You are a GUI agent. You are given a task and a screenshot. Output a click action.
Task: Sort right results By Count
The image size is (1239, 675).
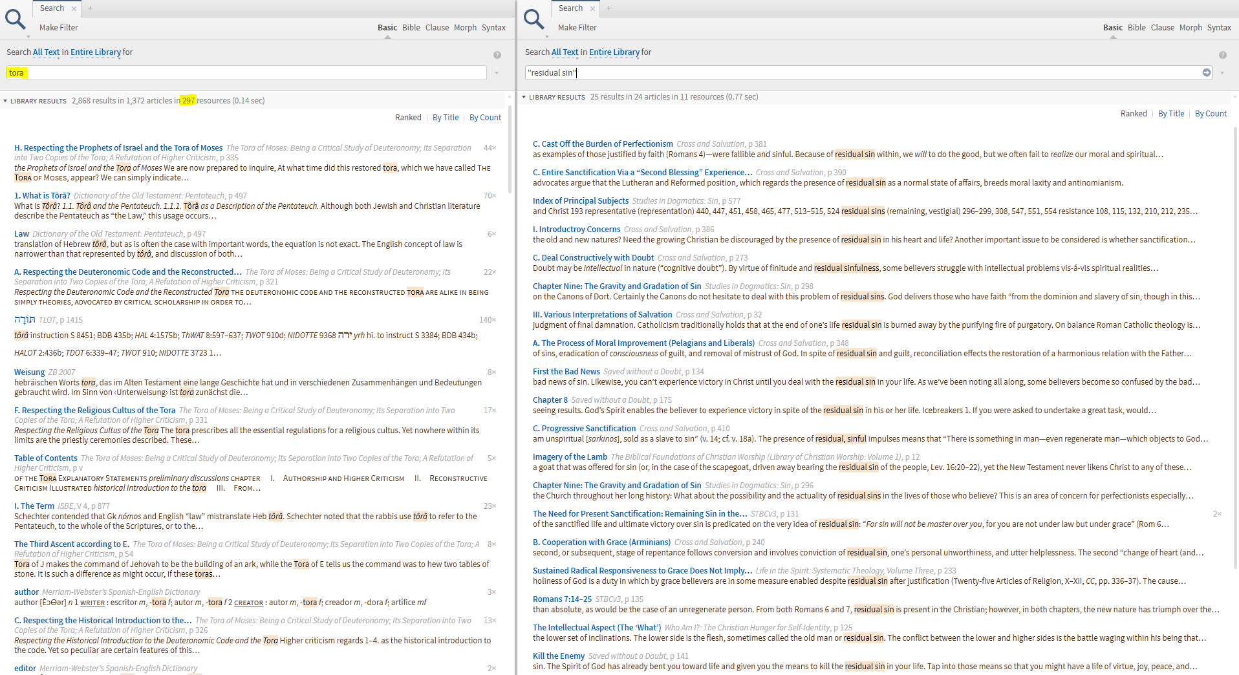click(x=1211, y=114)
